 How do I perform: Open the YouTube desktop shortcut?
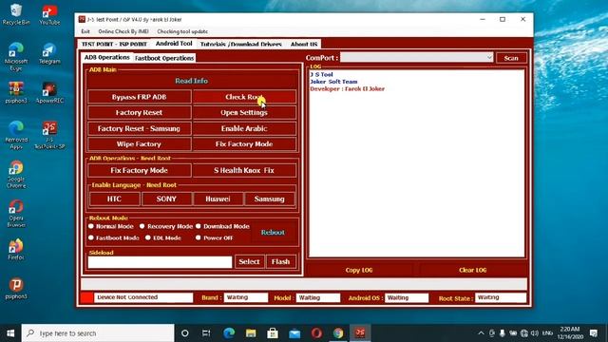(49, 15)
